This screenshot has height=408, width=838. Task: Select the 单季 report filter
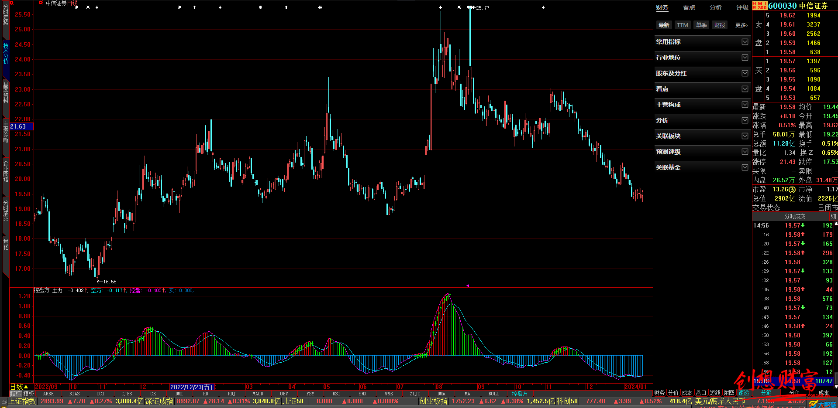[701, 25]
